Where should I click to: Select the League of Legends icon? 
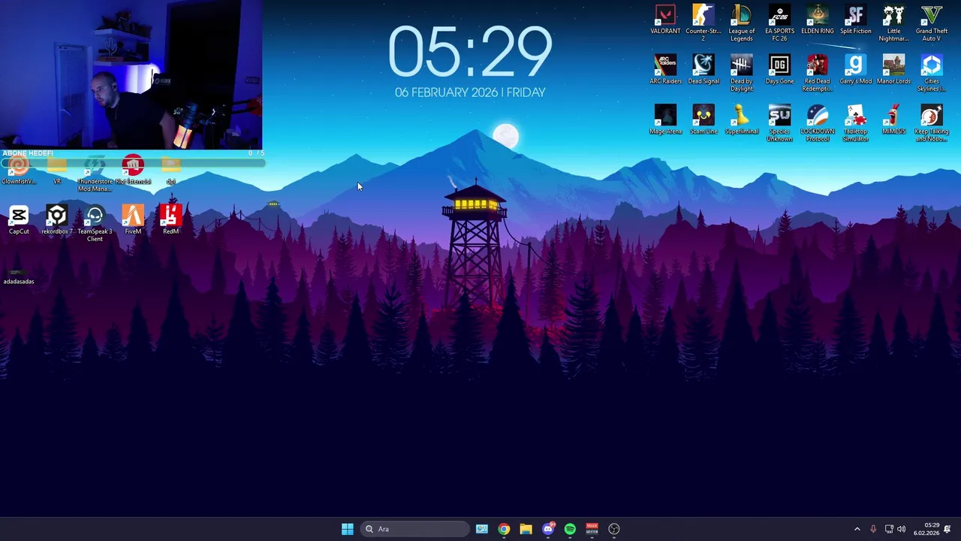[741, 23]
